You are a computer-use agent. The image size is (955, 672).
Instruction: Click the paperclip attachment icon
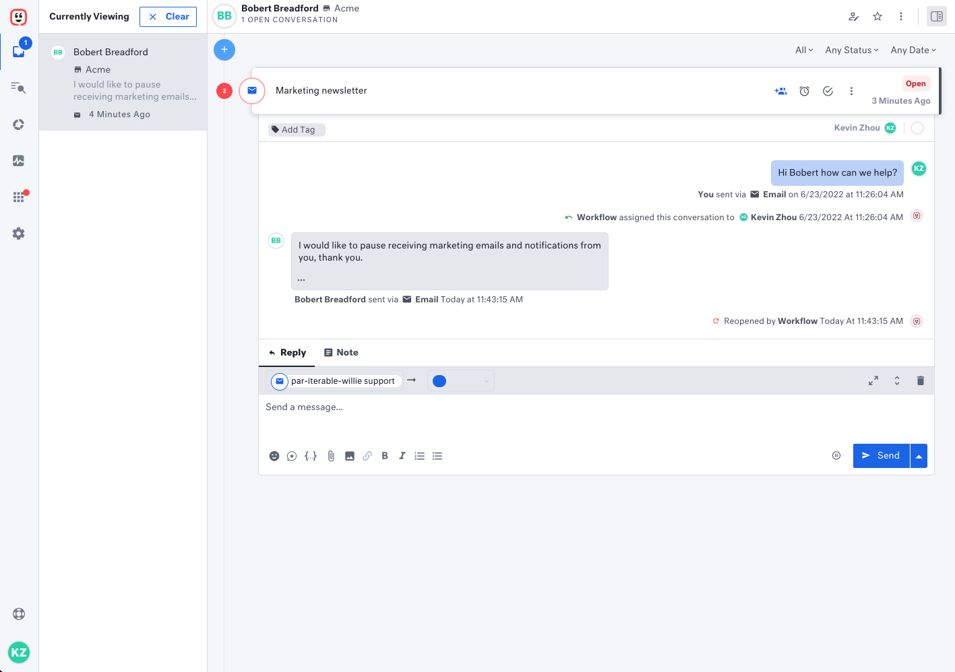pos(331,456)
